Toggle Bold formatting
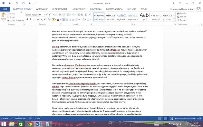 (27, 20)
